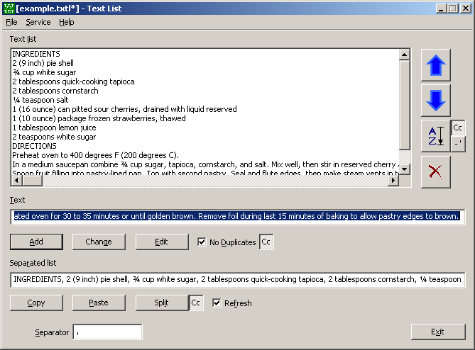Sort the list with the A-Z button
Screen dimensions: 475x350
tap(435, 137)
